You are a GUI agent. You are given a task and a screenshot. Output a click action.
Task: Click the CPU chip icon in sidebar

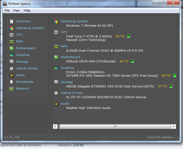coord(12,35)
